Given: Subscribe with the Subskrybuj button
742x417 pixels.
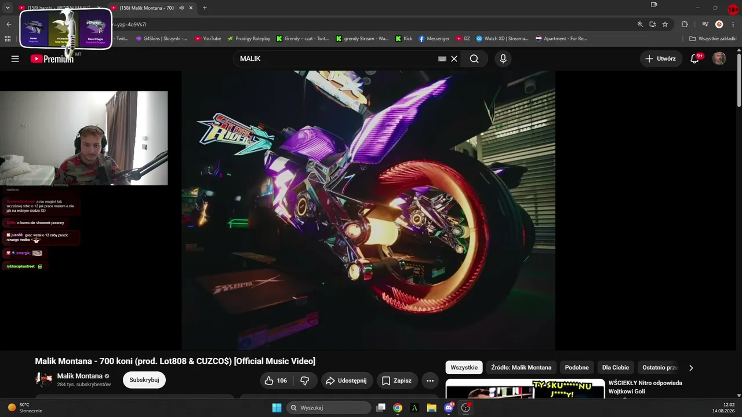Looking at the screenshot, I should click(x=144, y=380).
